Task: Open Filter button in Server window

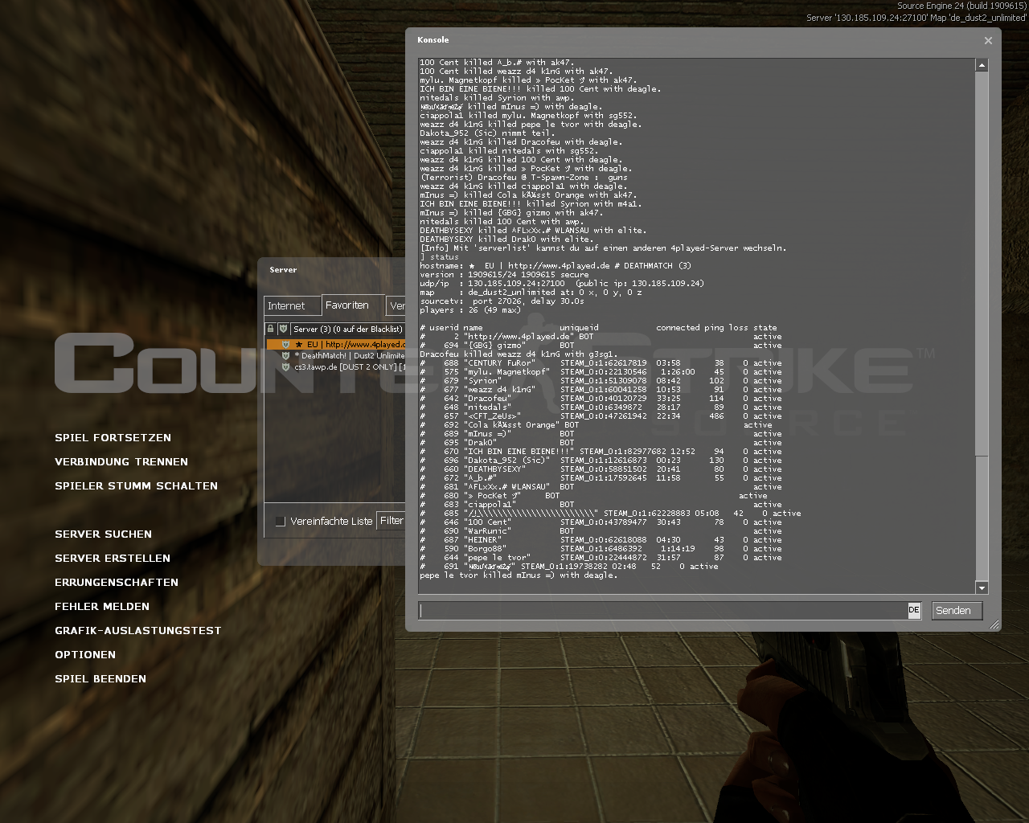Action: 392,521
